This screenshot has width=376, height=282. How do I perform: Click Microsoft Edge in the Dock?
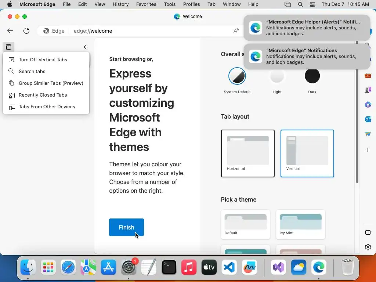pos(319,267)
